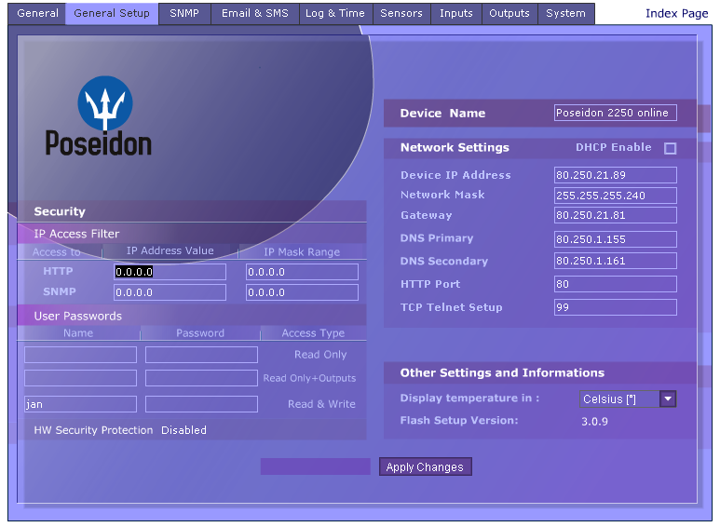Open the Outputs tab
The height and width of the screenshot is (527, 720).
[x=509, y=13]
